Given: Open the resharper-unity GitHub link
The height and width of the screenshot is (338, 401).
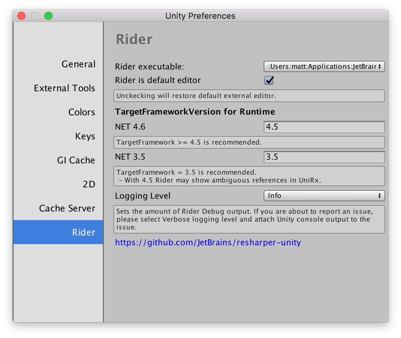Looking at the screenshot, I should click(208, 242).
